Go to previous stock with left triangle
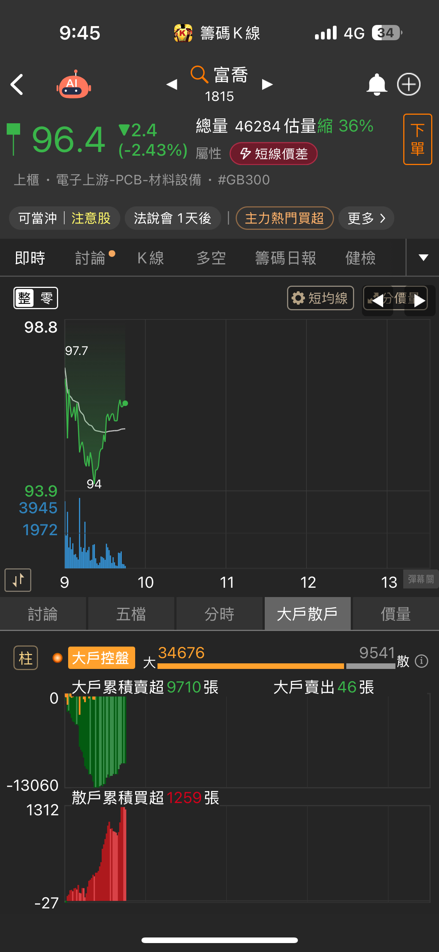The width and height of the screenshot is (439, 952). [172, 85]
